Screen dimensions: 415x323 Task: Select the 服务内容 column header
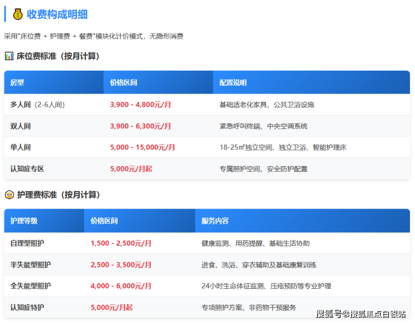(x=215, y=221)
